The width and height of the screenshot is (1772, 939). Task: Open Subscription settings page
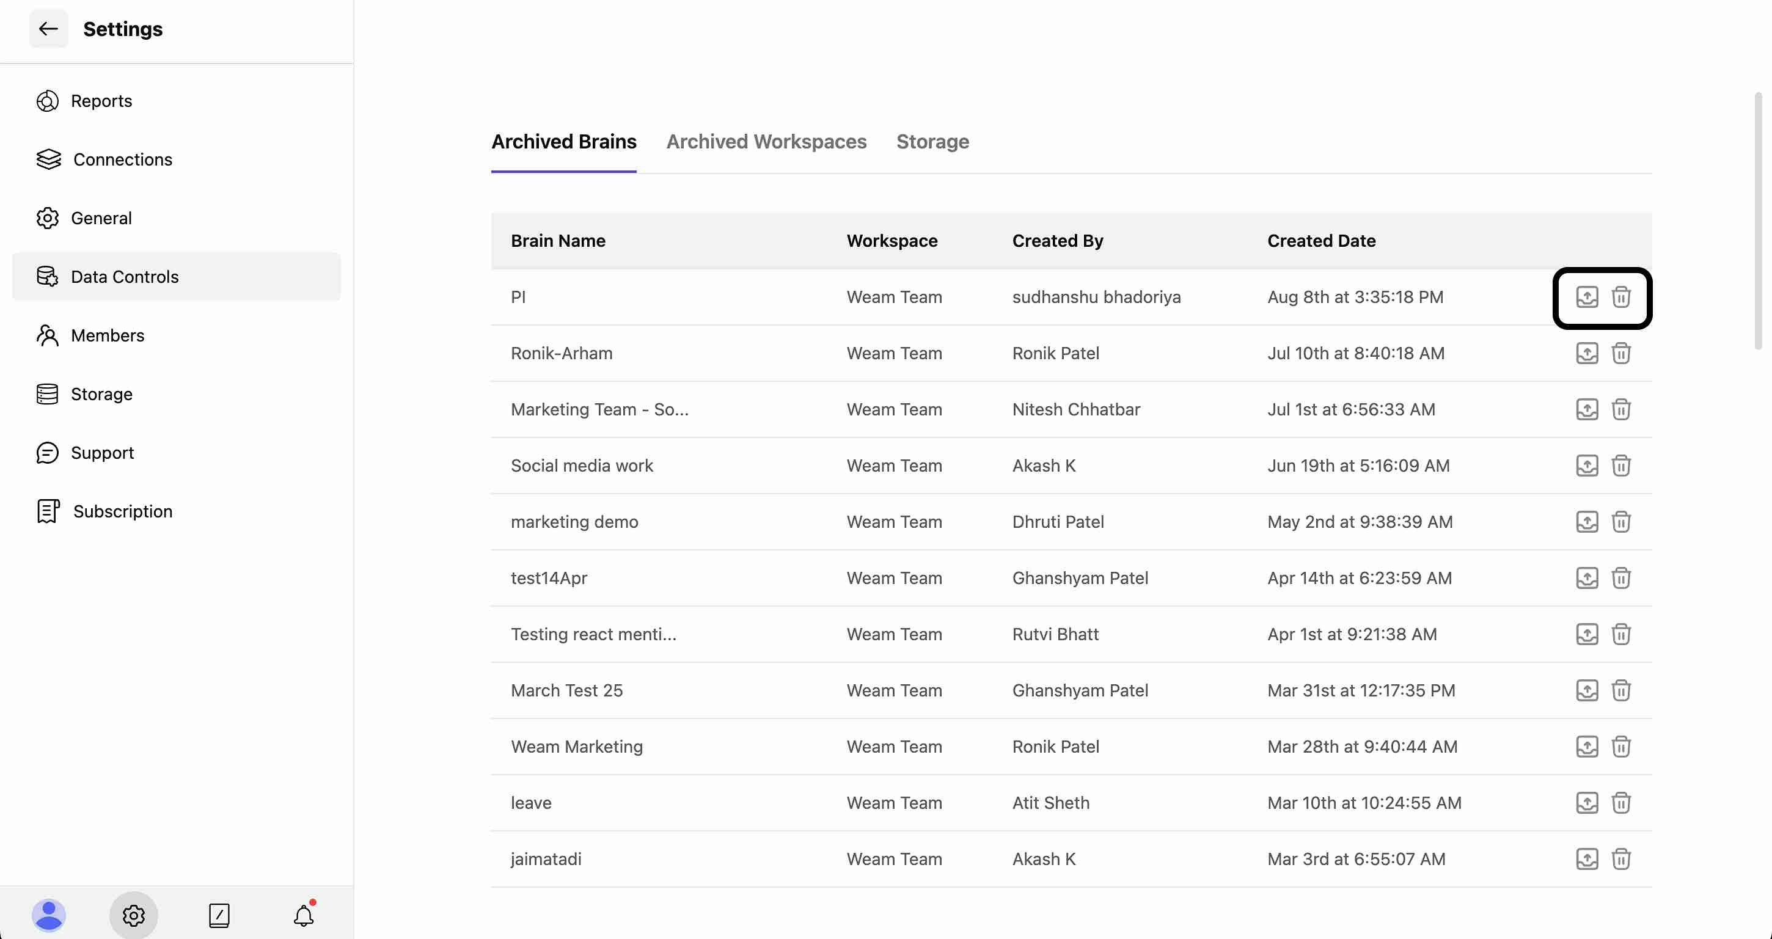[x=122, y=512]
